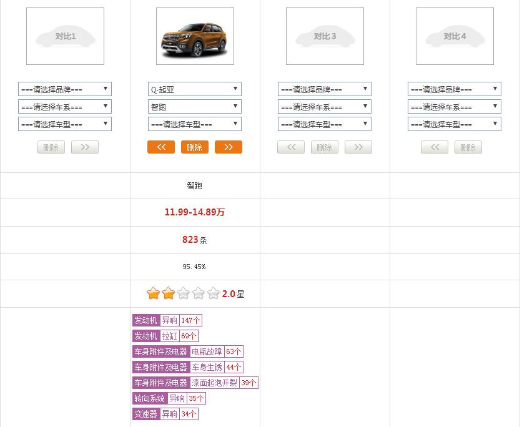
Task: Click the 35个 count tag
Action: click(x=197, y=398)
